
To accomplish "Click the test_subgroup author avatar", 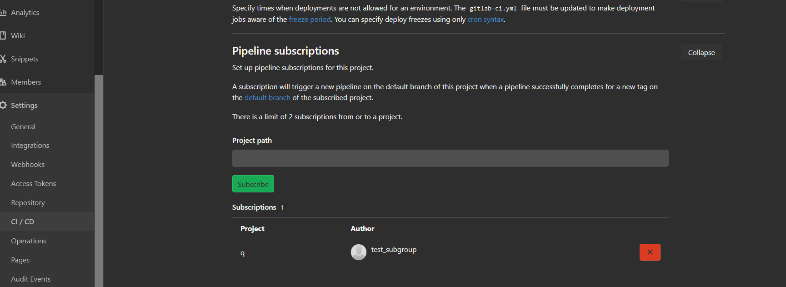I will tap(358, 252).
